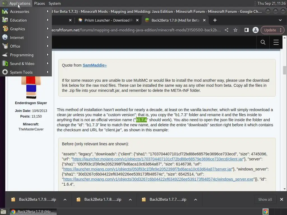The image size is (287, 215).
Task: Expand the arrow next to Accessories
Action: 48,11
